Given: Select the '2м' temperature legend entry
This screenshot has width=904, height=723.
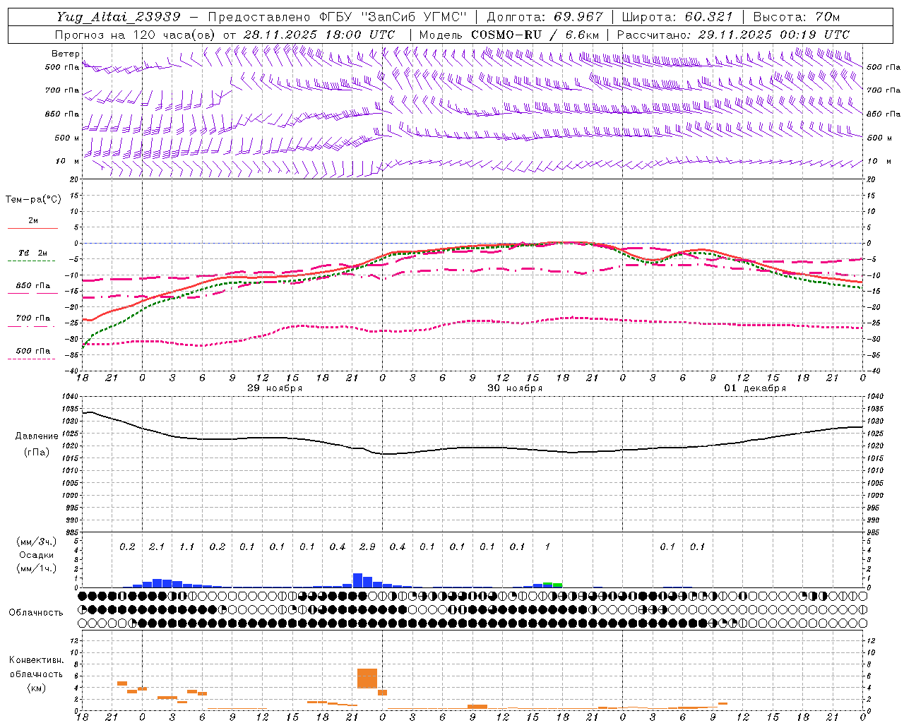Looking at the screenshot, I should point(32,221).
